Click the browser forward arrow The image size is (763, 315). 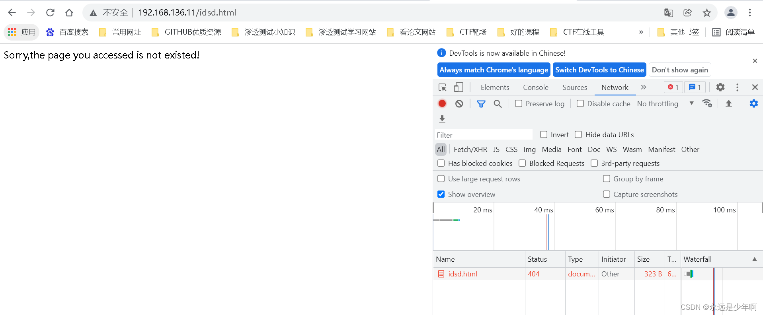31,13
